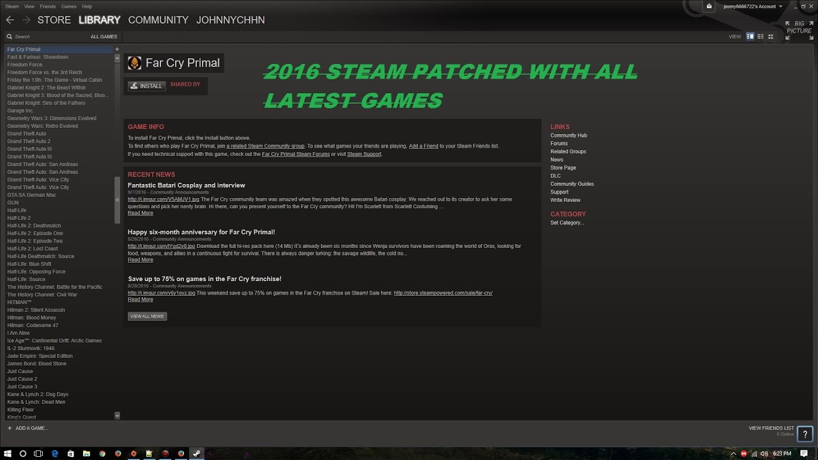
Task: Open the Friends menu
Action: [47, 6]
